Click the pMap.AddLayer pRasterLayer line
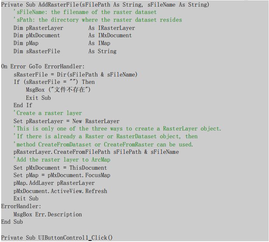The width and height of the screenshot is (269, 242). (54, 183)
